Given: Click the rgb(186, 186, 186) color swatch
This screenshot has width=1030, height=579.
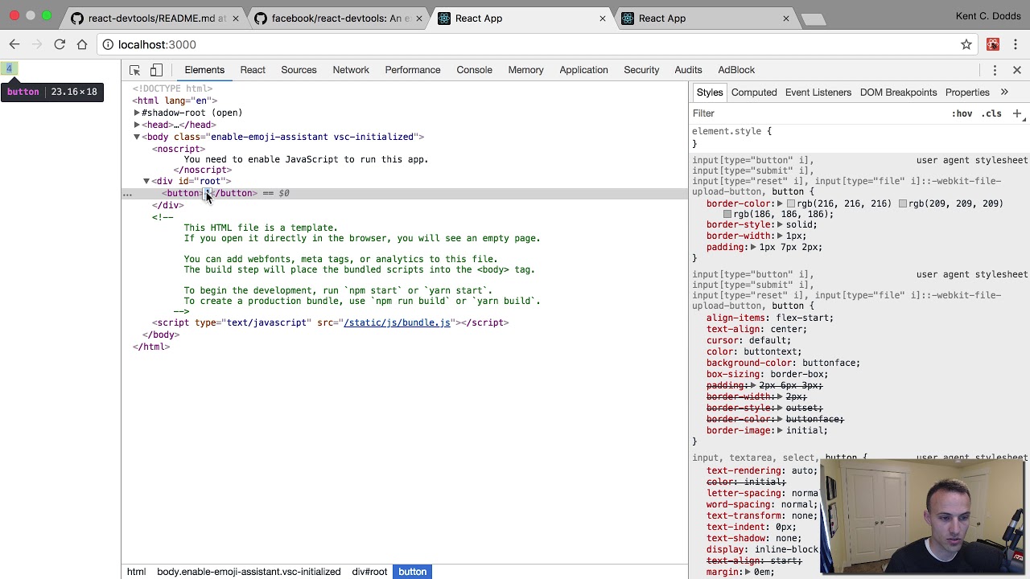Looking at the screenshot, I should [x=727, y=214].
